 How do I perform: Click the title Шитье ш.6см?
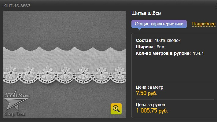(146, 13)
